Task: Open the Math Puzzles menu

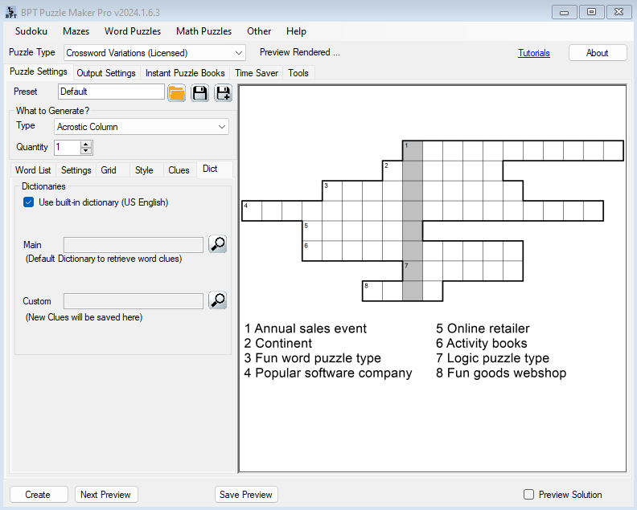Action: pyautogui.click(x=203, y=31)
